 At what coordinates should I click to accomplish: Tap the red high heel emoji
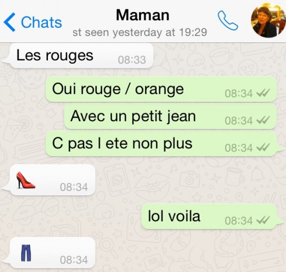(26, 180)
